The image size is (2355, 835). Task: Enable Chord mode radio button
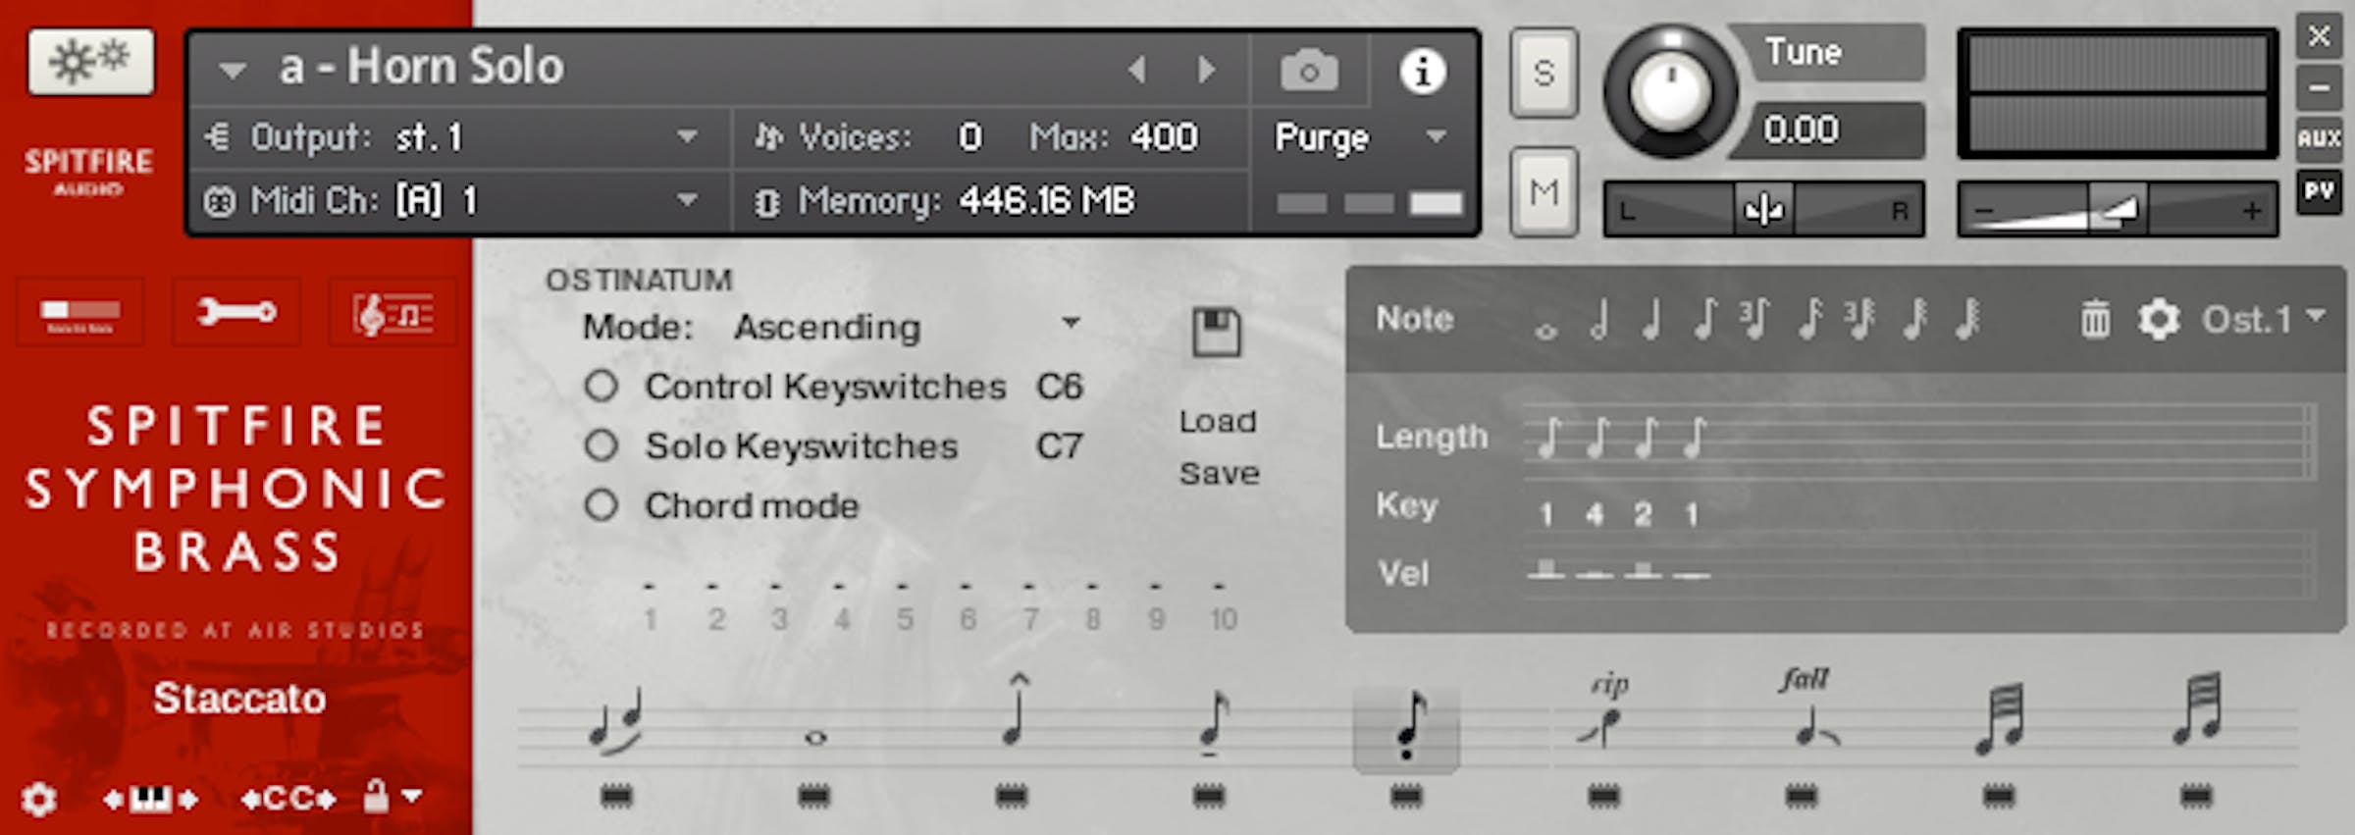(x=602, y=506)
